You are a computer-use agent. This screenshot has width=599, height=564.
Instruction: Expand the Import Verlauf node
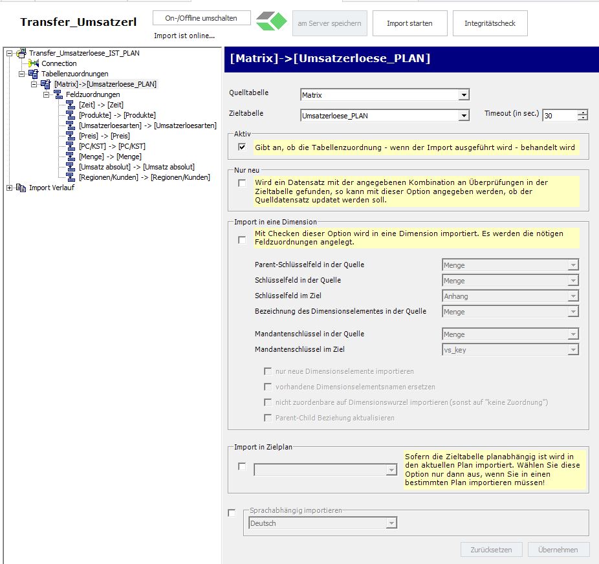(x=9, y=188)
